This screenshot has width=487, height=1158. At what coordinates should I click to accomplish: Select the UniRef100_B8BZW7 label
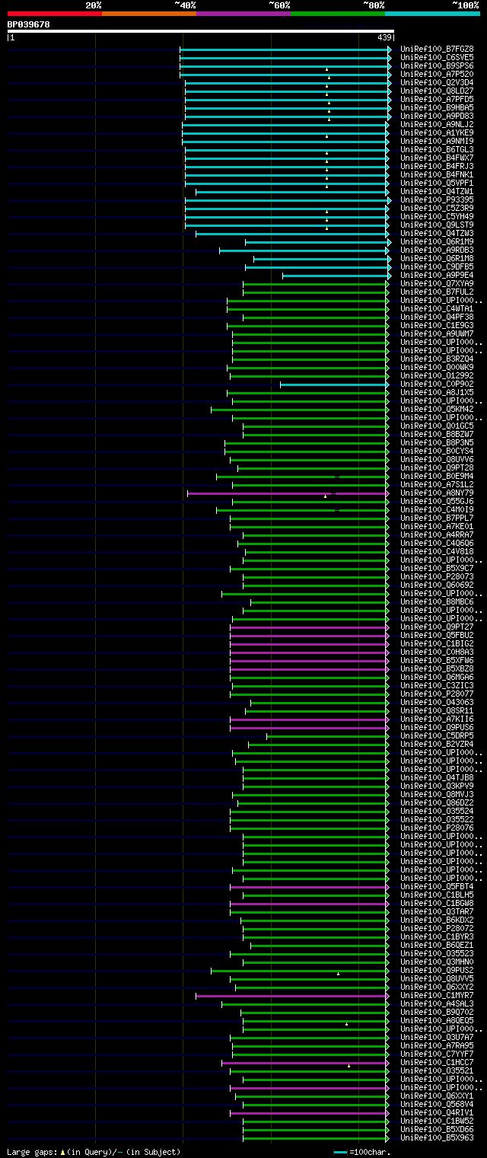tap(437, 434)
